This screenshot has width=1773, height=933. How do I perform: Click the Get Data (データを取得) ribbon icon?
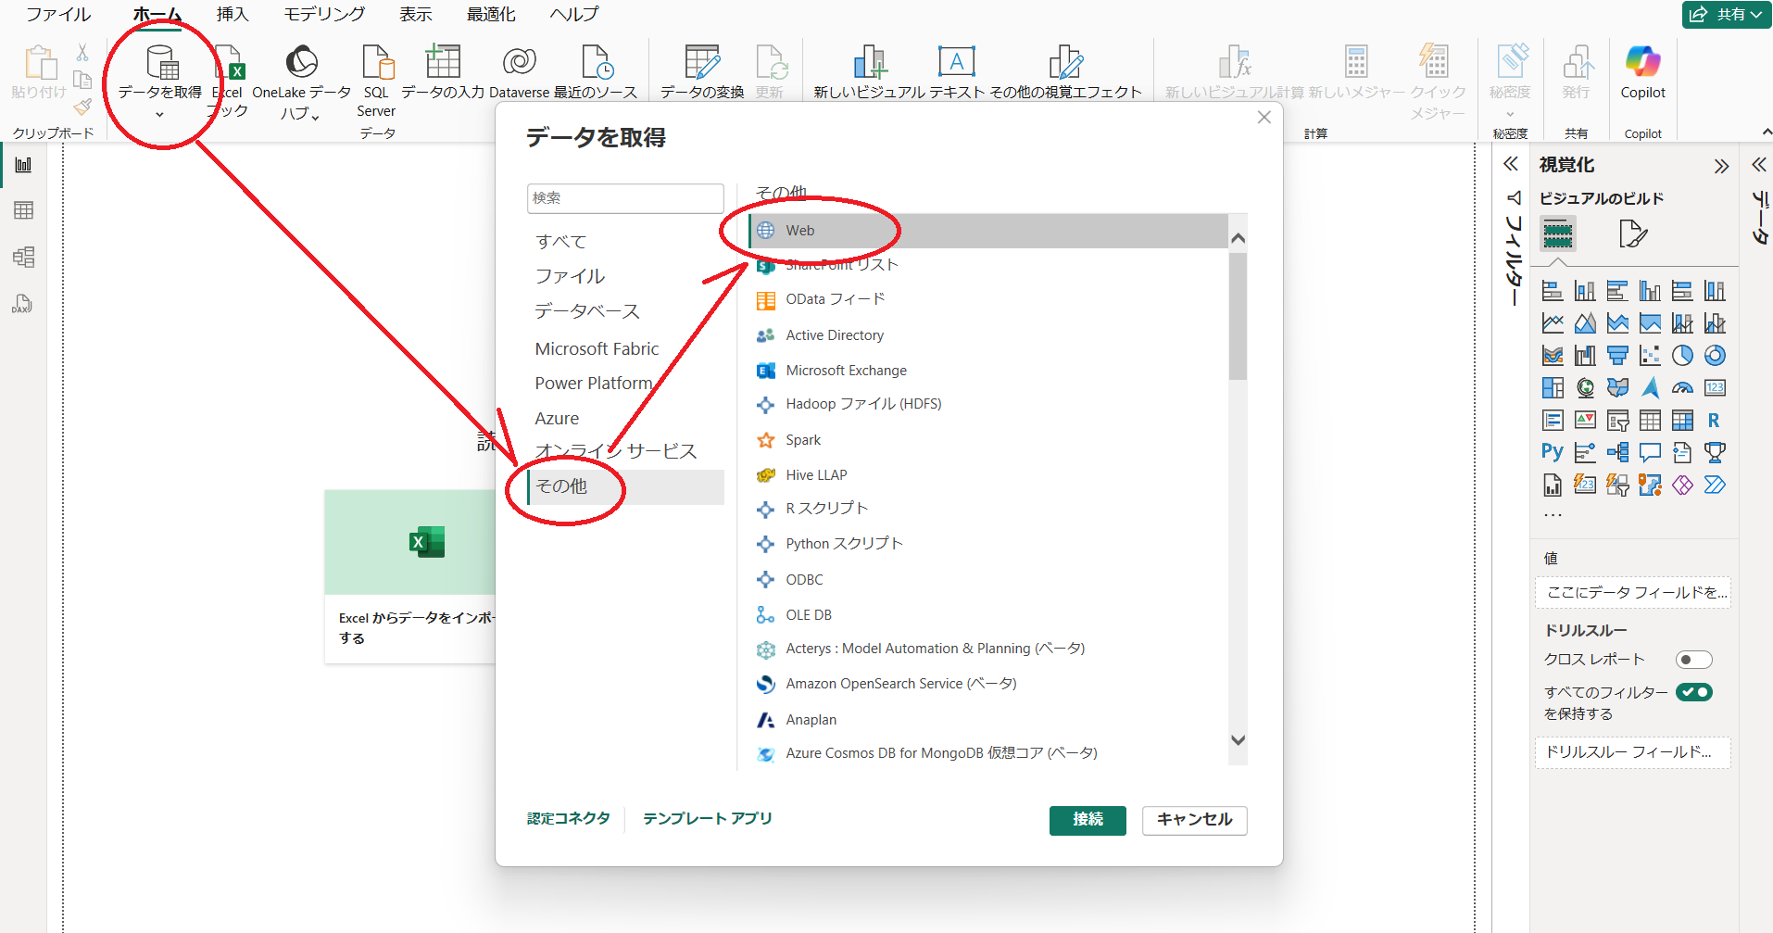click(x=162, y=63)
